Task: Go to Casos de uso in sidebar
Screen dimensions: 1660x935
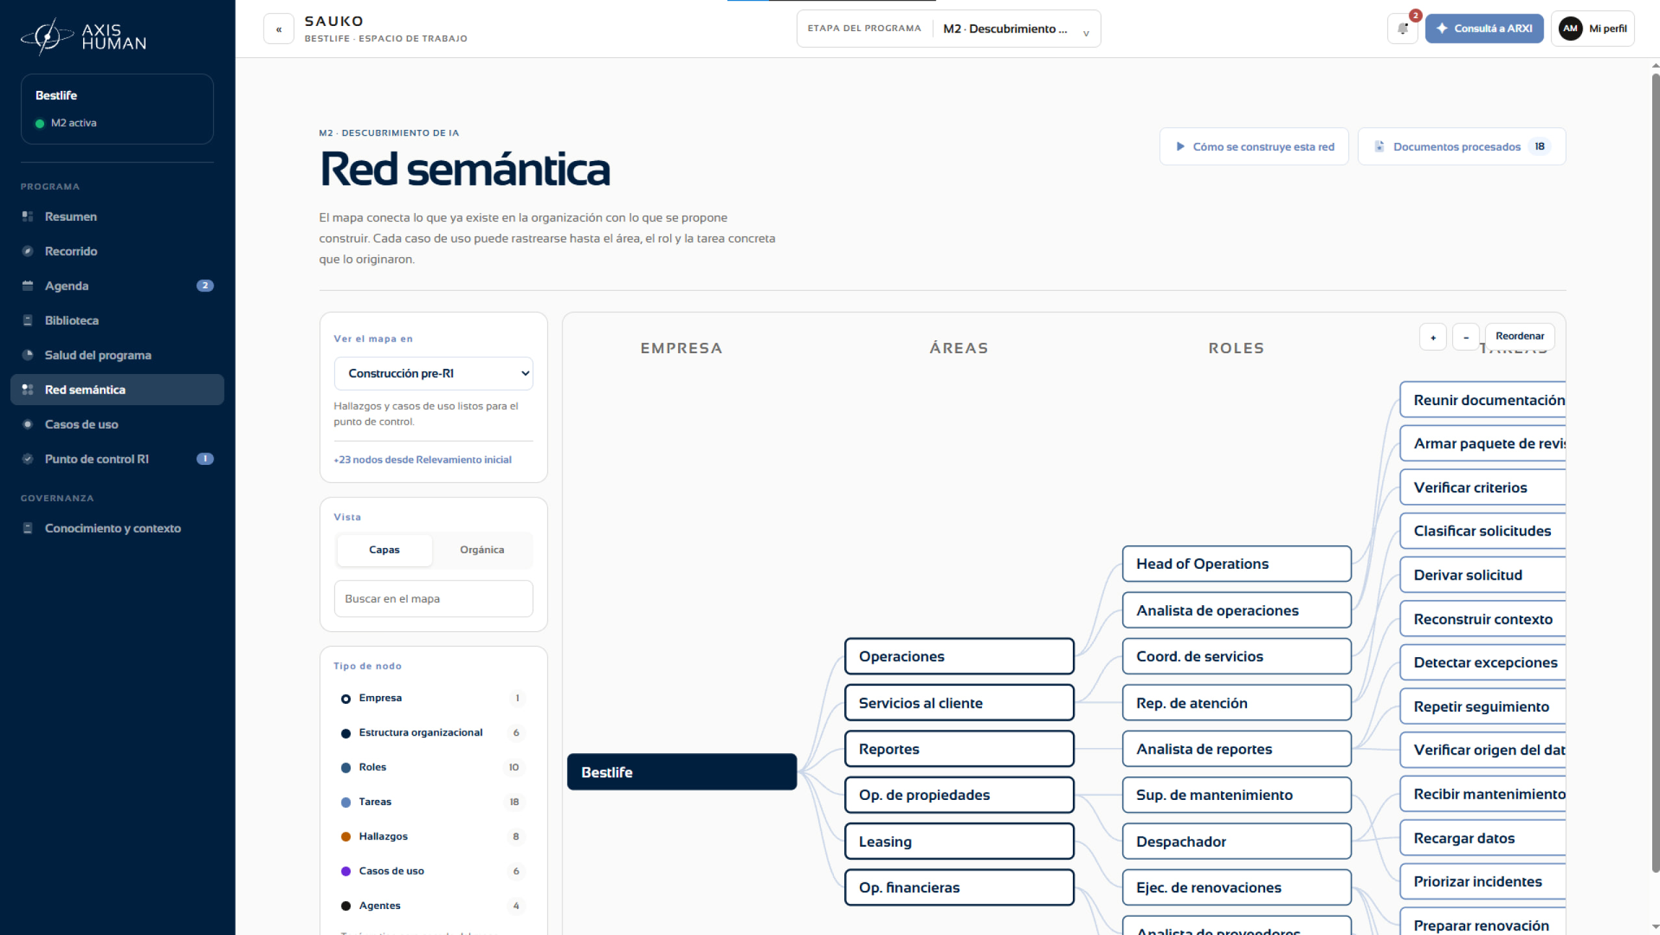Action: [x=117, y=424]
